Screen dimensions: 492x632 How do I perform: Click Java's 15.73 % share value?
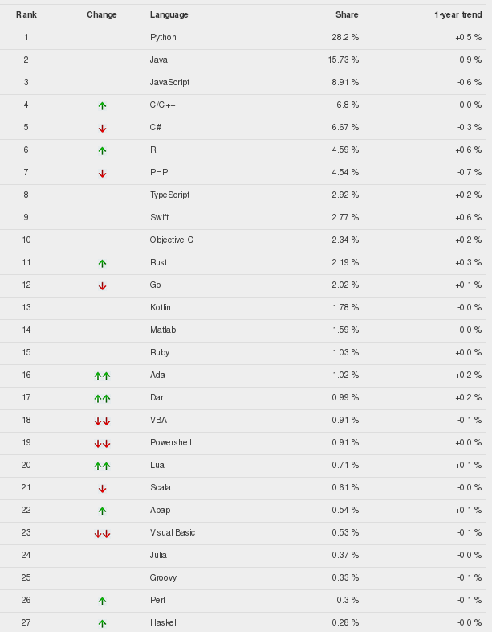tap(344, 60)
